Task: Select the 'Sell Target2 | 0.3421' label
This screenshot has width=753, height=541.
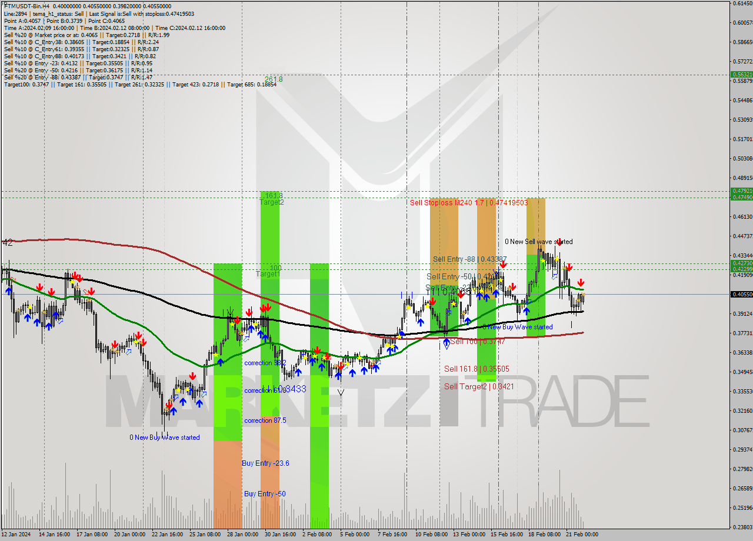Action: tap(479, 386)
